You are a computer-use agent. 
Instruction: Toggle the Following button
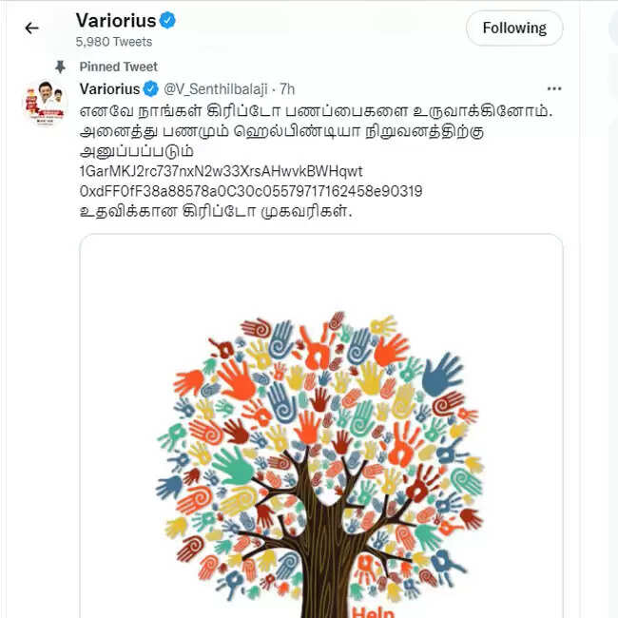(x=514, y=29)
